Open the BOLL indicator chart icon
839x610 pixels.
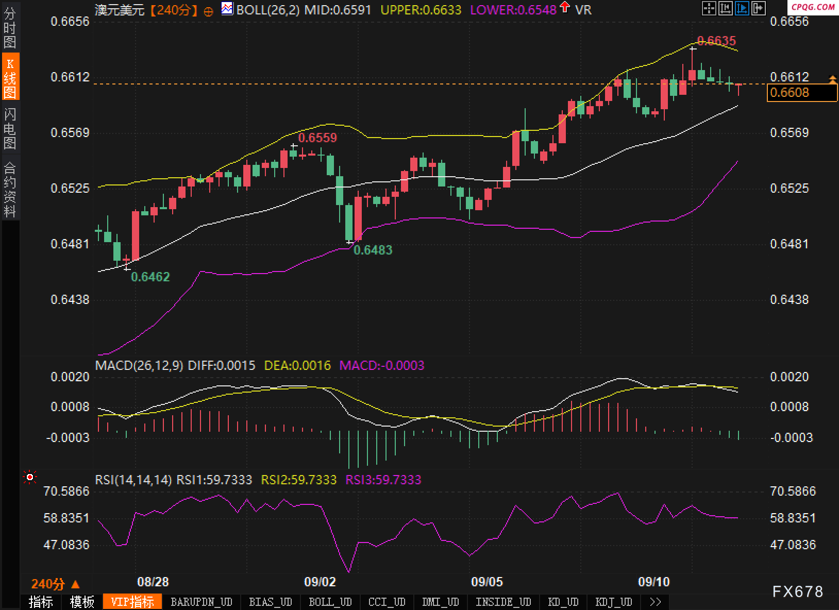click(x=226, y=8)
